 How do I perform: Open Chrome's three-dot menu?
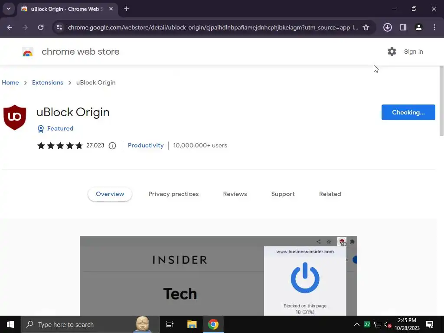[434, 27]
